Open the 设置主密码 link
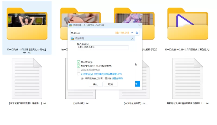The image size is (217, 125). [117, 78]
